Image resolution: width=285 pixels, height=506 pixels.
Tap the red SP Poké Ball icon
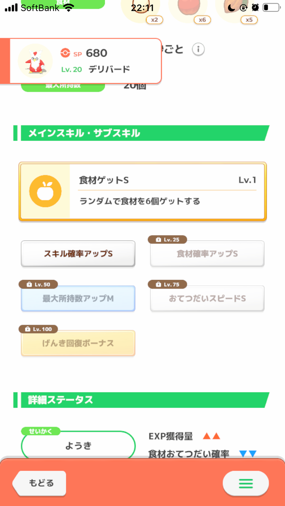pyautogui.click(x=65, y=53)
